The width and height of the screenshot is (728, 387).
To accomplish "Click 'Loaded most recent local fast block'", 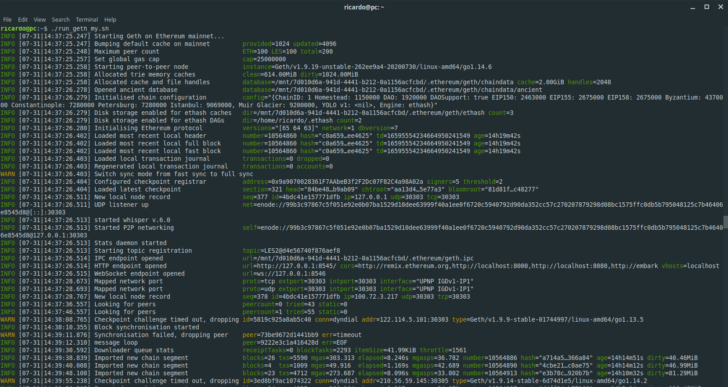I will (x=158, y=151).
